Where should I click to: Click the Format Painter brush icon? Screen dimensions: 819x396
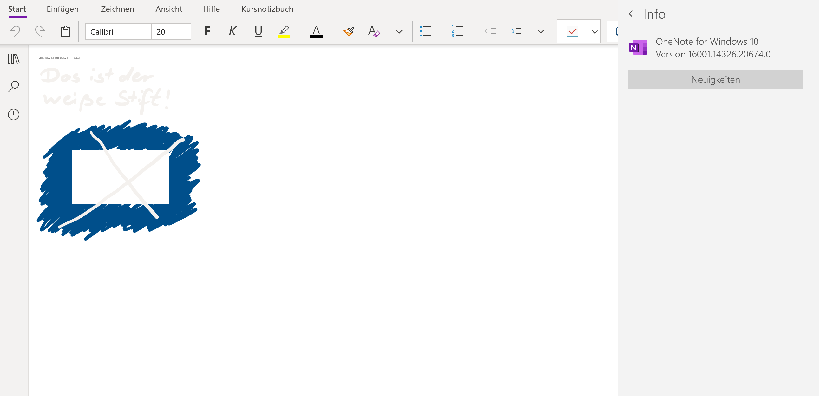pos(349,31)
